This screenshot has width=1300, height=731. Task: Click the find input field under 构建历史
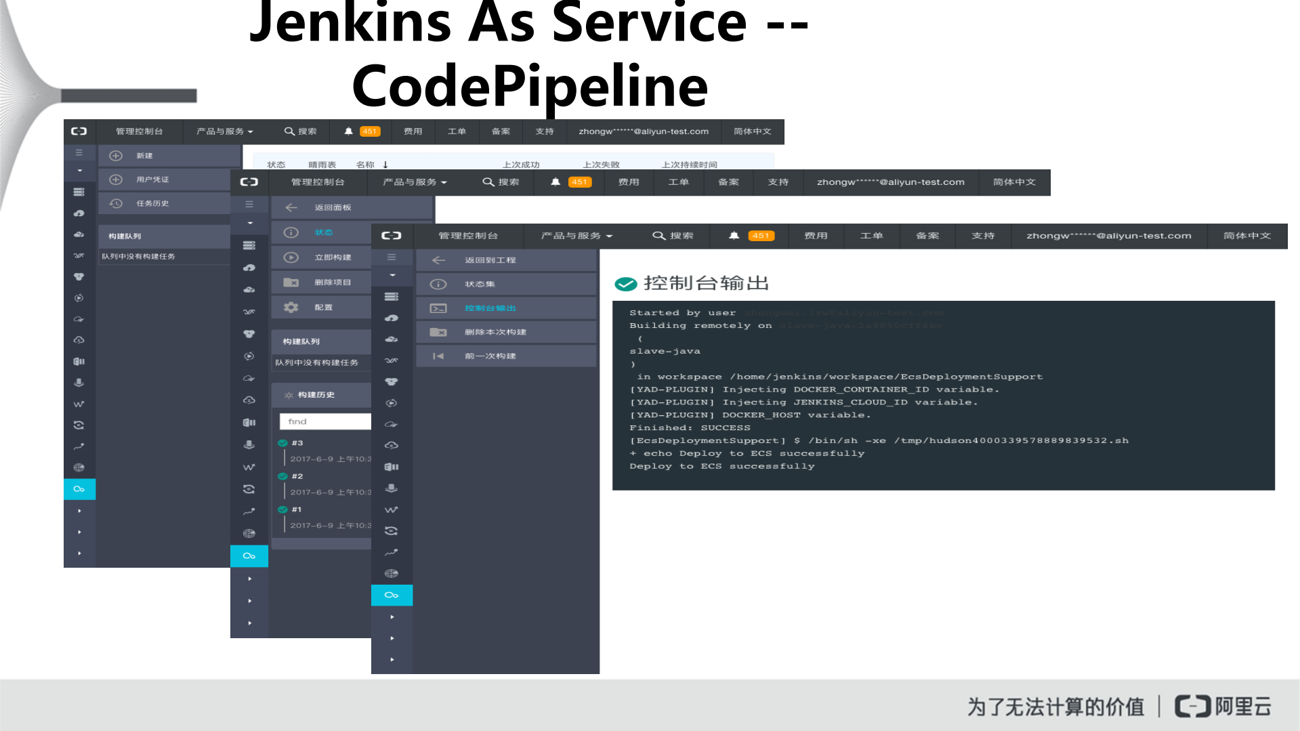[x=324, y=421]
